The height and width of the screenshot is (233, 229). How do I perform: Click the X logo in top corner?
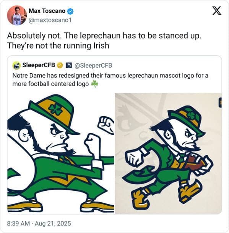(217, 11)
